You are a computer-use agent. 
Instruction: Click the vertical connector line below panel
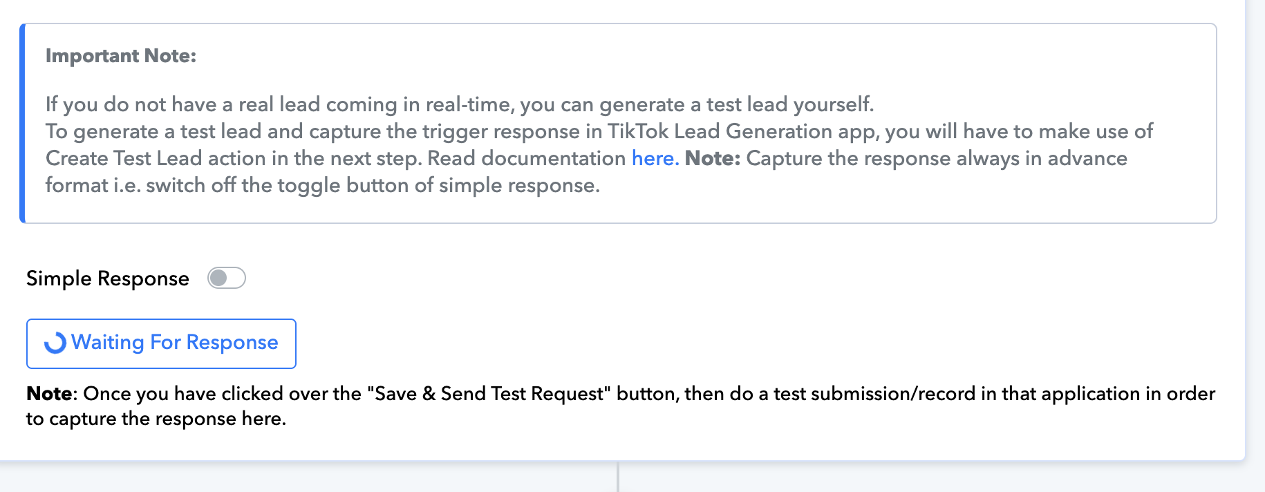tap(618, 477)
